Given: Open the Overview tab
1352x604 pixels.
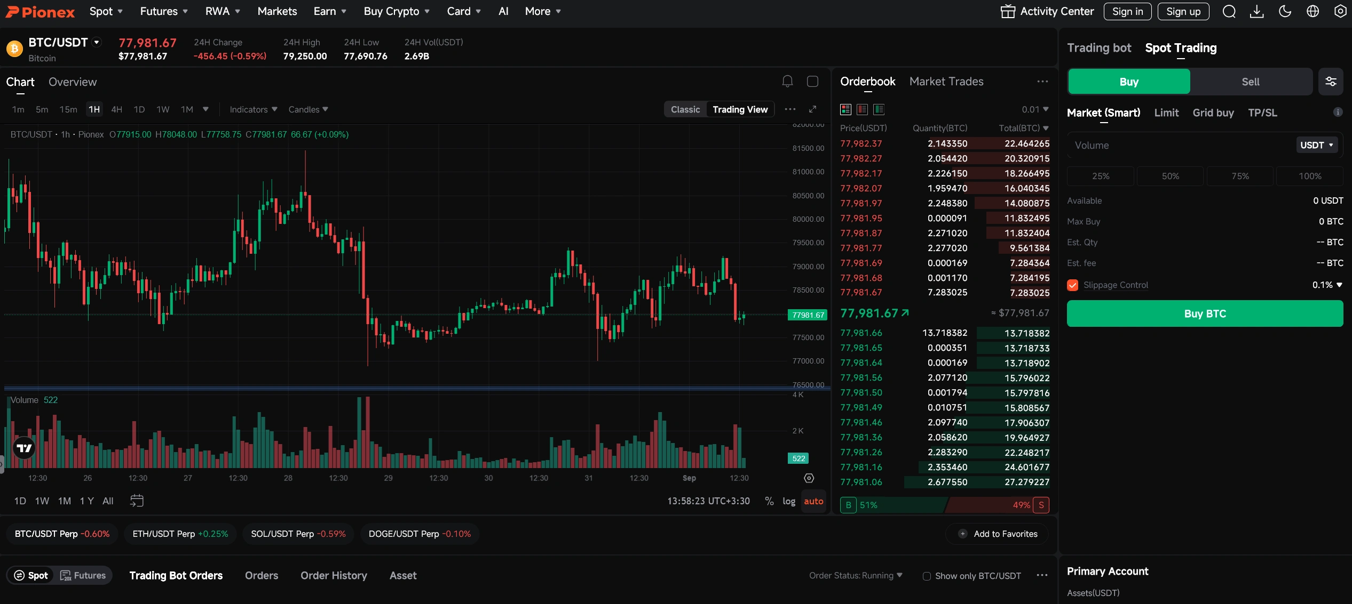Looking at the screenshot, I should pos(73,82).
